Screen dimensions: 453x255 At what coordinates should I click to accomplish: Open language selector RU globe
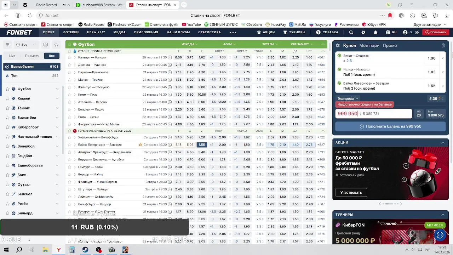pyautogui.click(x=391, y=32)
